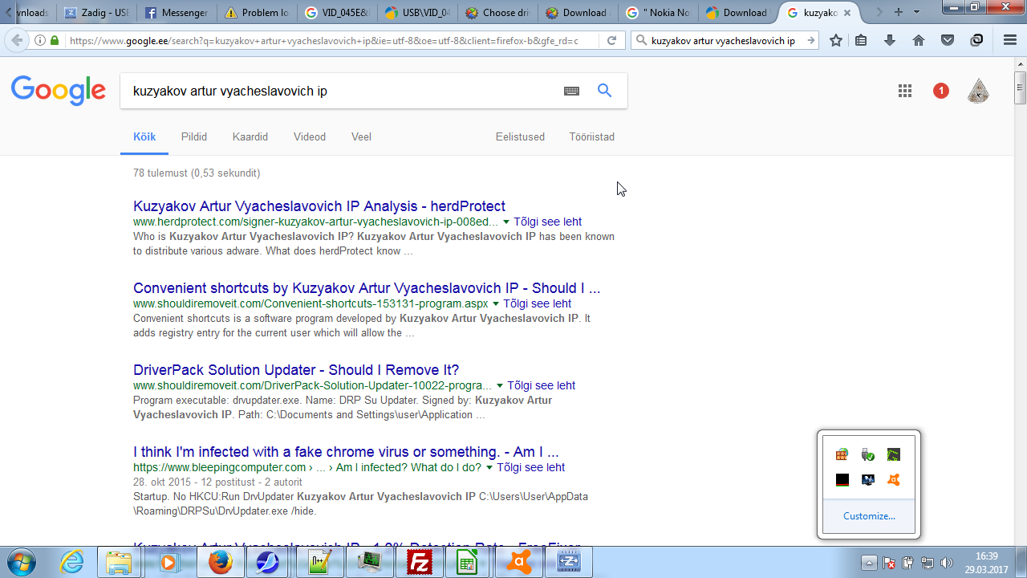The width and height of the screenshot is (1027, 578).
Task: Click the orange Avast icon in tray popup
Action: click(x=893, y=480)
